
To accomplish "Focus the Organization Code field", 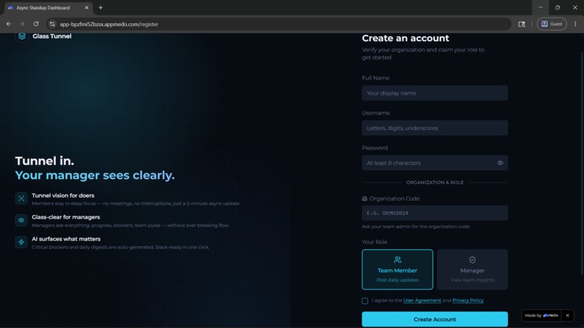I will tap(435, 213).
